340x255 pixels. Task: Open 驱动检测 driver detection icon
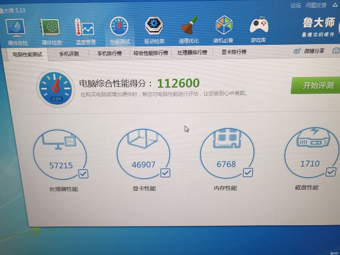click(x=154, y=26)
